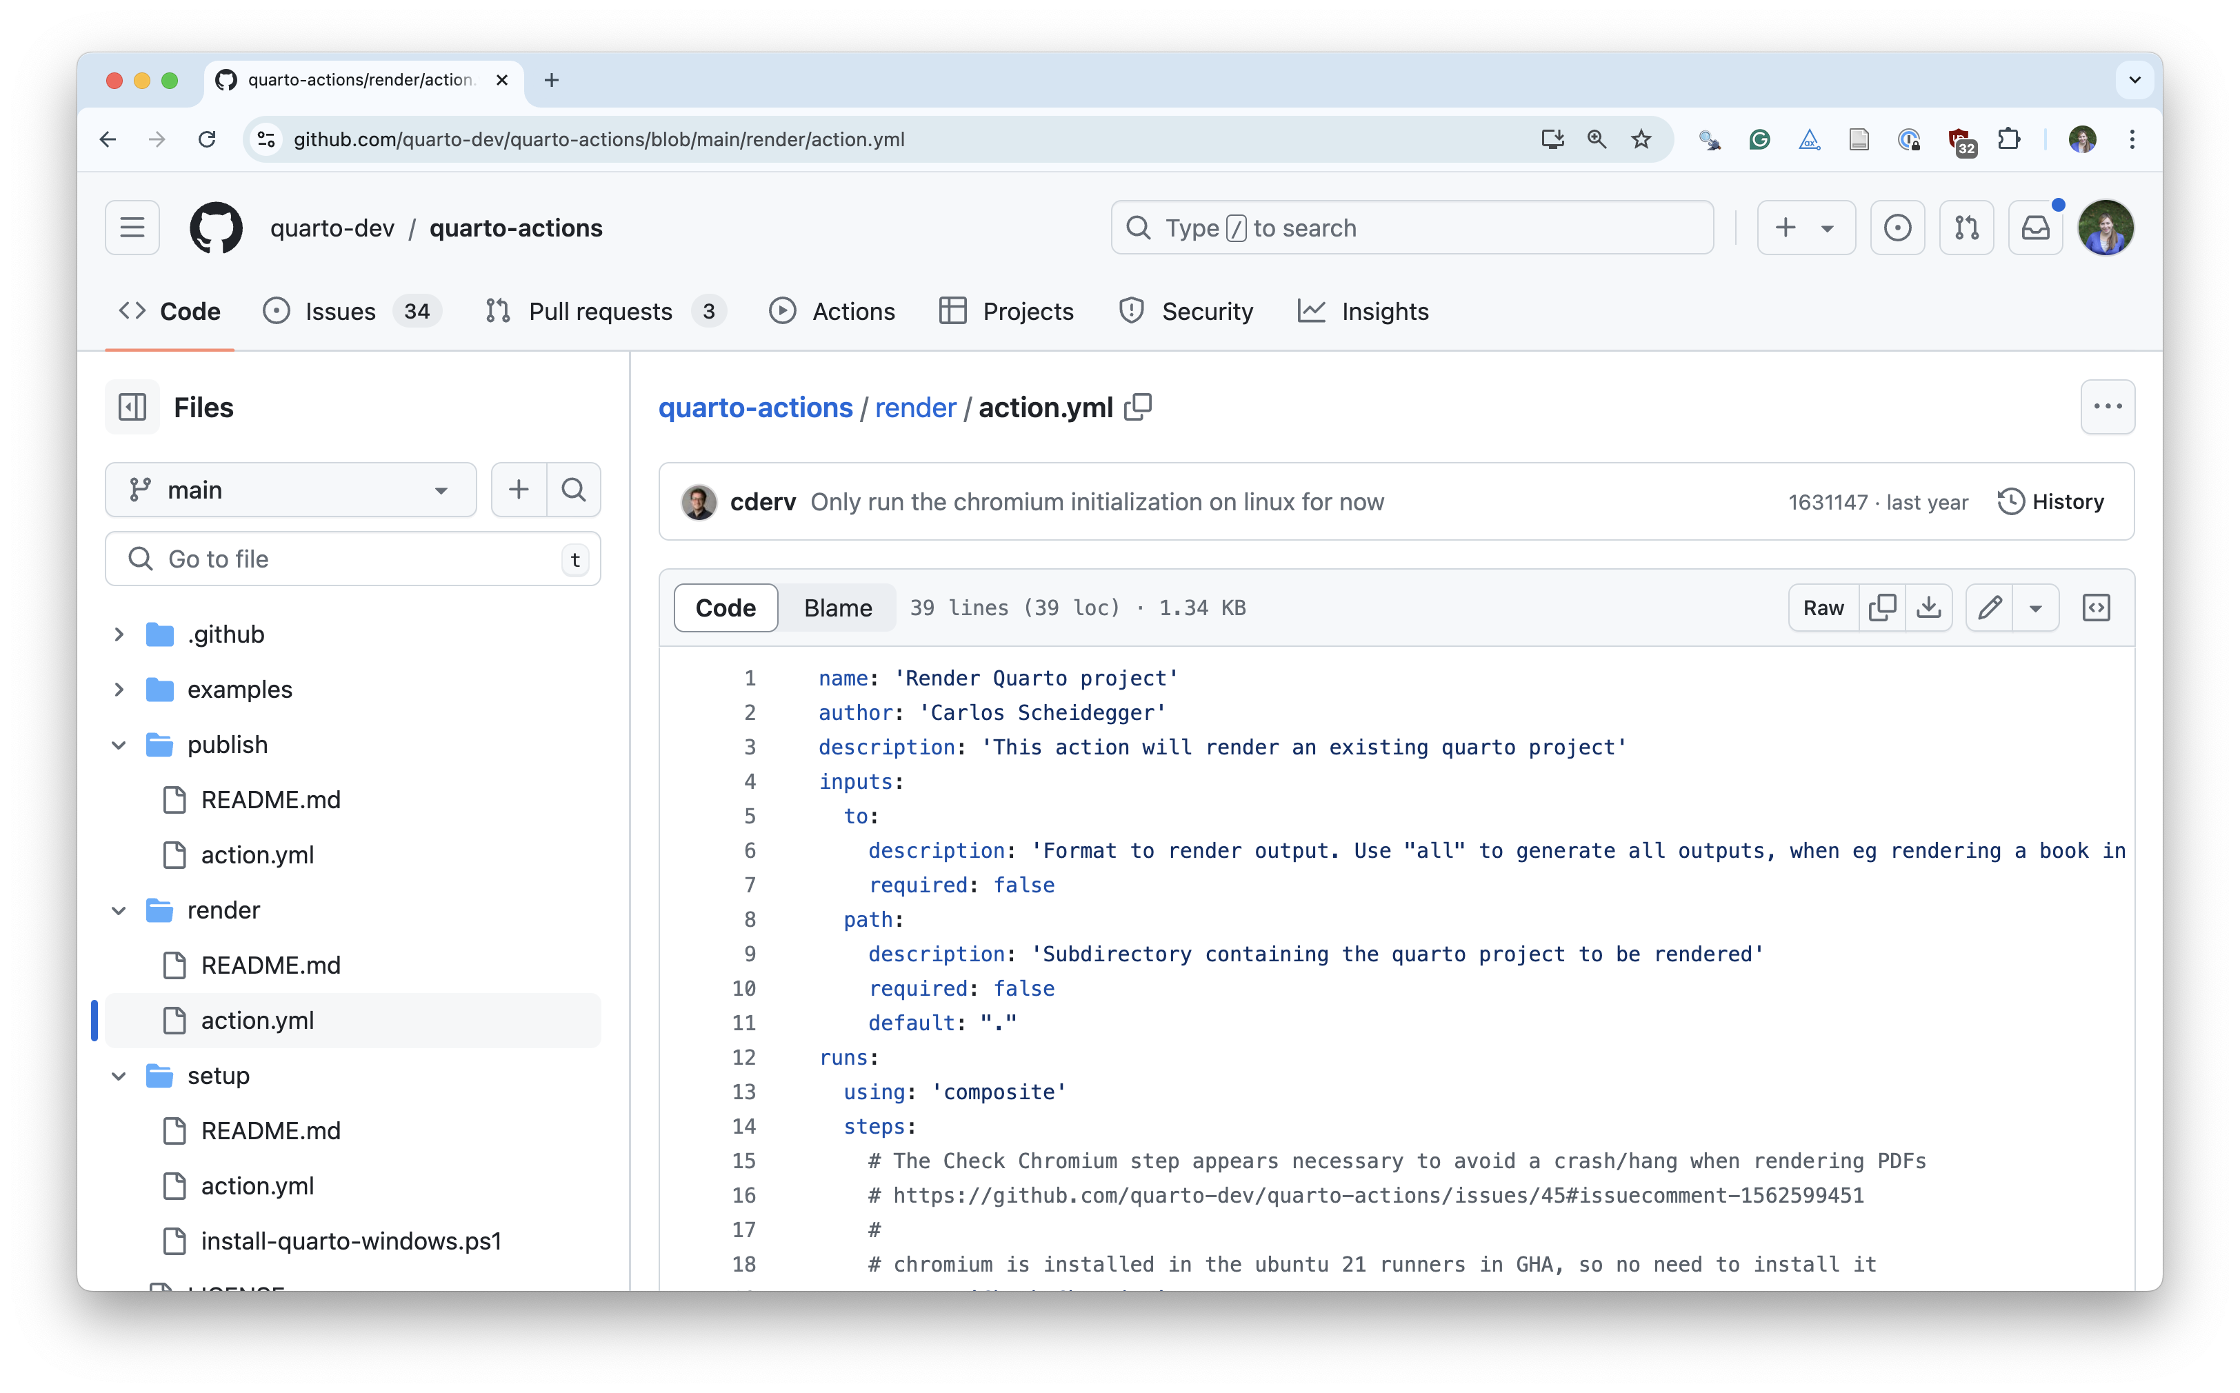
Task: Edit this file with the pencil icon
Action: (1990, 607)
